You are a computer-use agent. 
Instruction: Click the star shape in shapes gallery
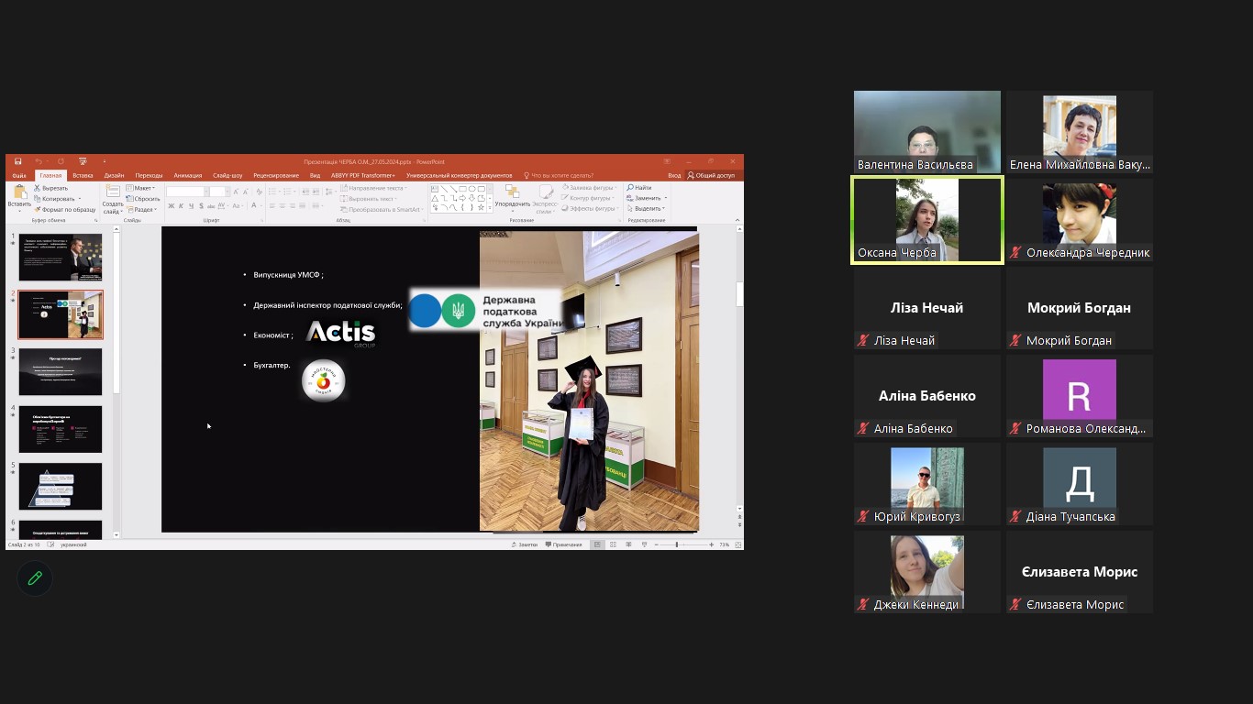(481, 208)
